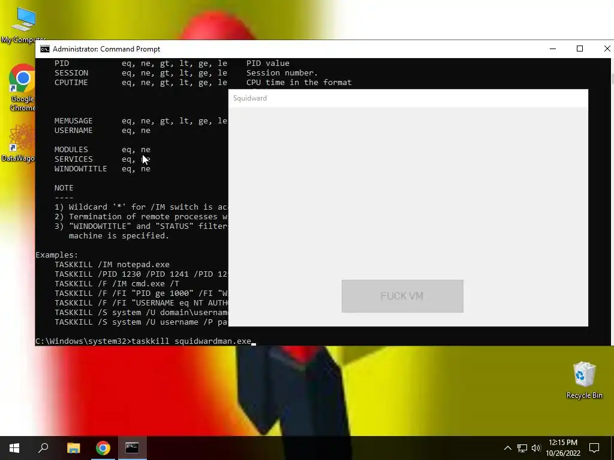Minimize the Command Prompt window
The image size is (614, 460).
pyautogui.click(x=552, y=49)
